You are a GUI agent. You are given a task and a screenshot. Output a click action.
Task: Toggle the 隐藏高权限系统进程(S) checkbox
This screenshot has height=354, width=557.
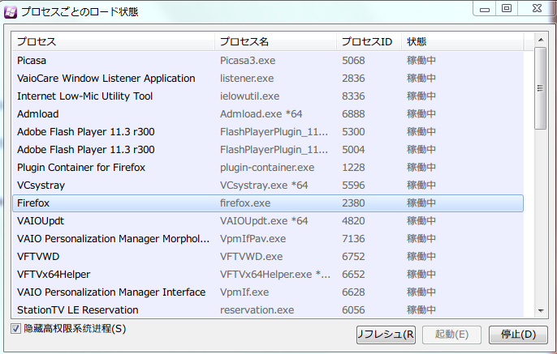click(15, 329)
